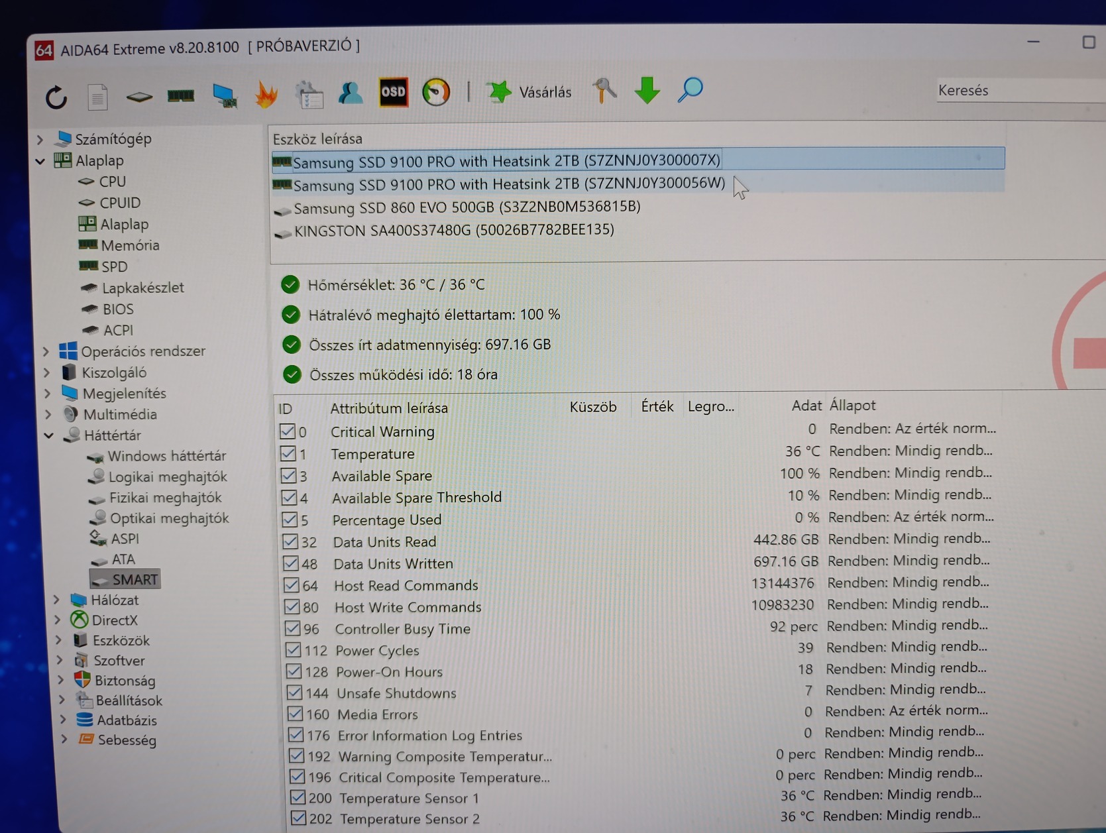The height and width of the screenshot is (833, 1106).
Task: Click the Sebesség tree icon
Action: [85, 739]
